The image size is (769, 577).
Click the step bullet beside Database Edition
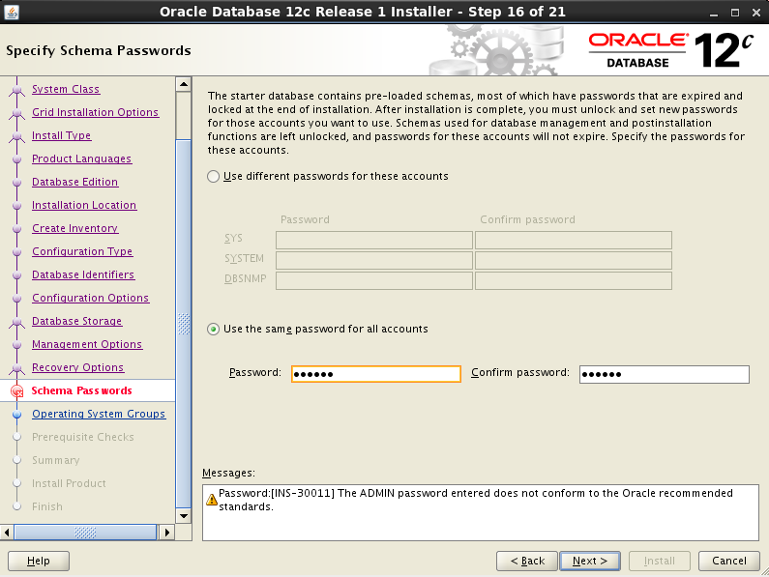pos(17,183)
